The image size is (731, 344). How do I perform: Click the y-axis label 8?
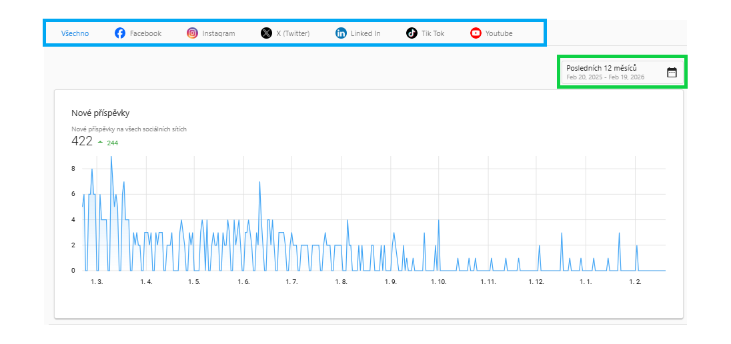click(73, 169)
